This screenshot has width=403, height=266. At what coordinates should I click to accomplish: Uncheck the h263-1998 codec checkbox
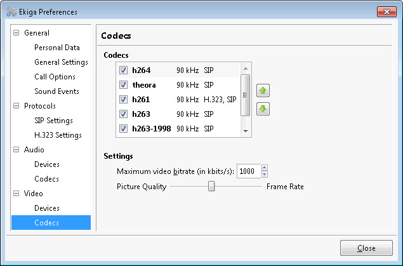[x=124, y=129]
